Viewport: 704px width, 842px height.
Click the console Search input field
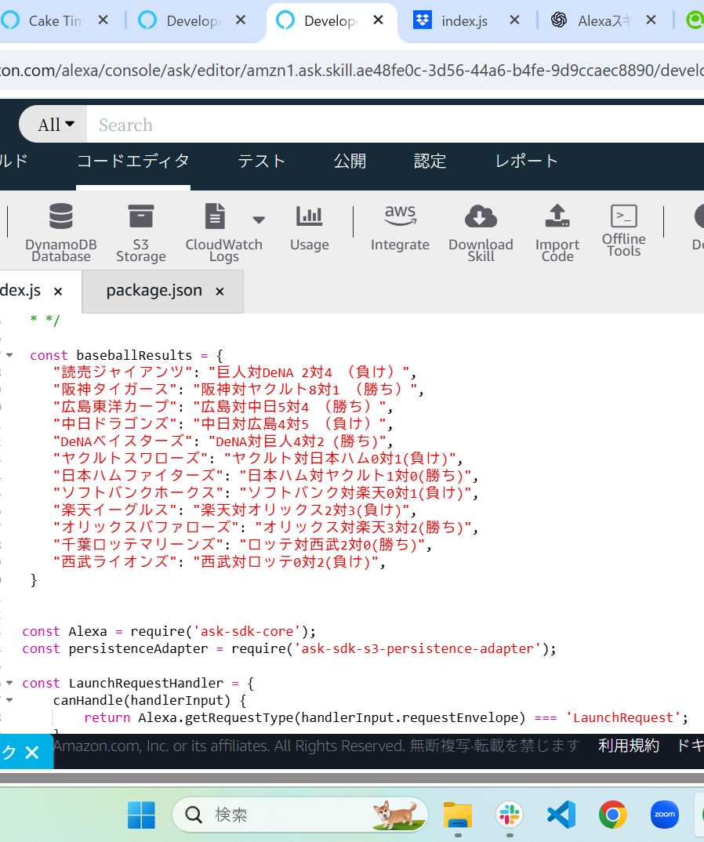(x=392, y=125)
